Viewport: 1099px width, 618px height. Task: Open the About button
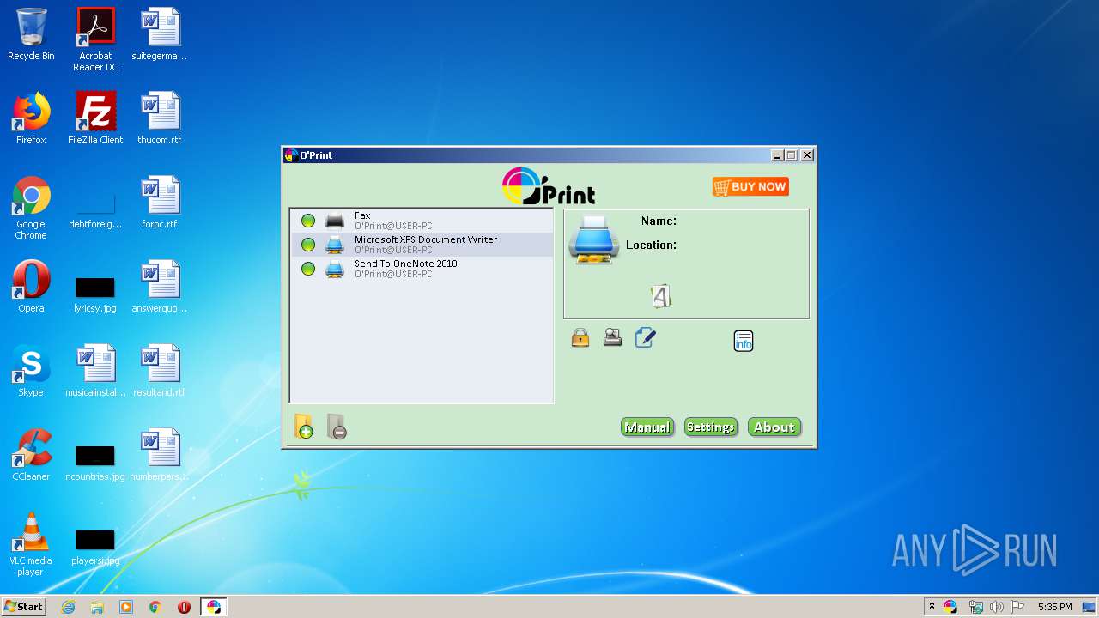(774, 427)
